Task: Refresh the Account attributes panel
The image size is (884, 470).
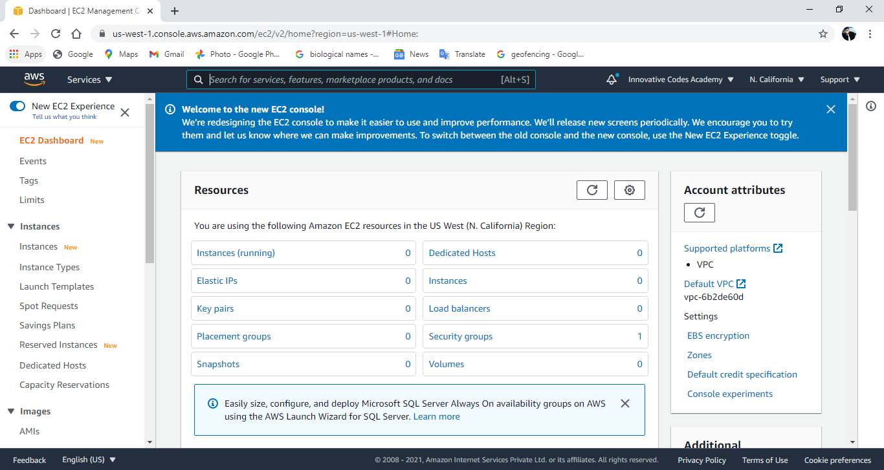Action: pyautogui.click(x=699, y=212)
